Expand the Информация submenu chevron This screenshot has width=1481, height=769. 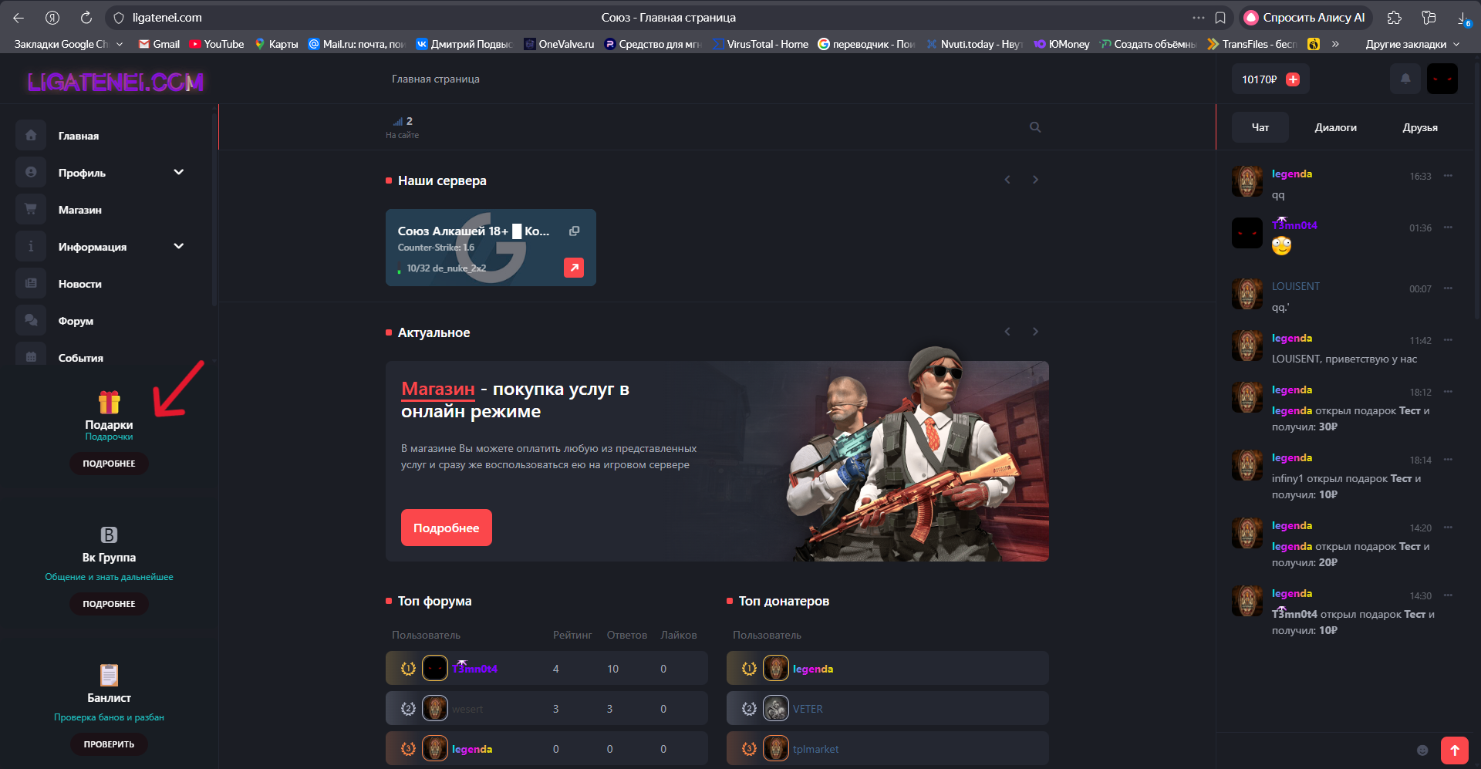[x=179, y=246]
